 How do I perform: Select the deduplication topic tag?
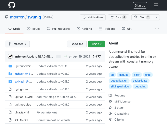coord(119,80)
